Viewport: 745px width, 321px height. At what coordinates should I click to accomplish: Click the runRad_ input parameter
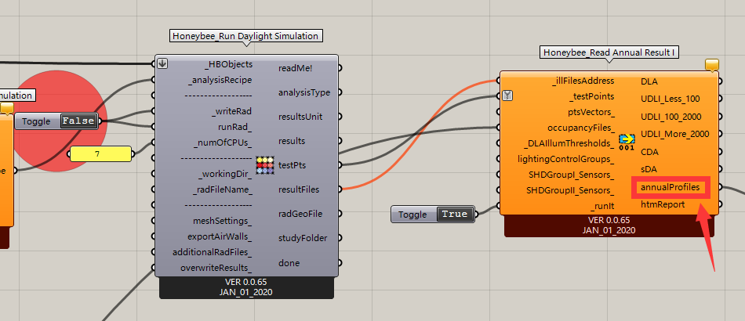pyautogui.click(x=235, y=127)
